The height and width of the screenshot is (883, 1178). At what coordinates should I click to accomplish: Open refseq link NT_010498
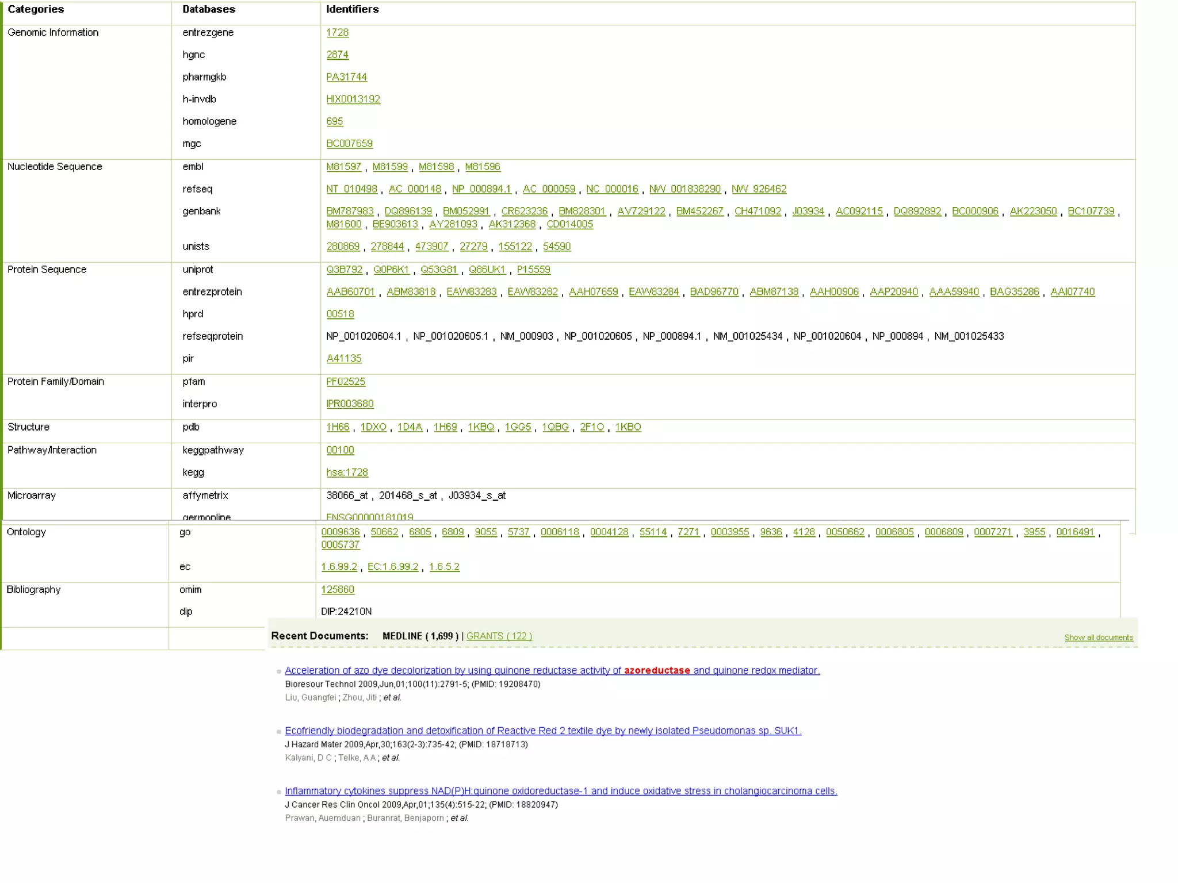(x=351, y=189)
